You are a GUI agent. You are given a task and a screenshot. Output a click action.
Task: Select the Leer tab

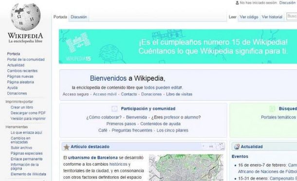pyautogui.click(x=232, y=17)
